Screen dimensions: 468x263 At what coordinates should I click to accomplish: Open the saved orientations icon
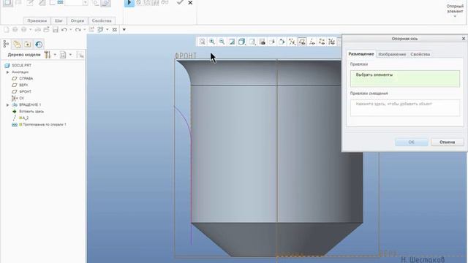click(x=252, y=42)
